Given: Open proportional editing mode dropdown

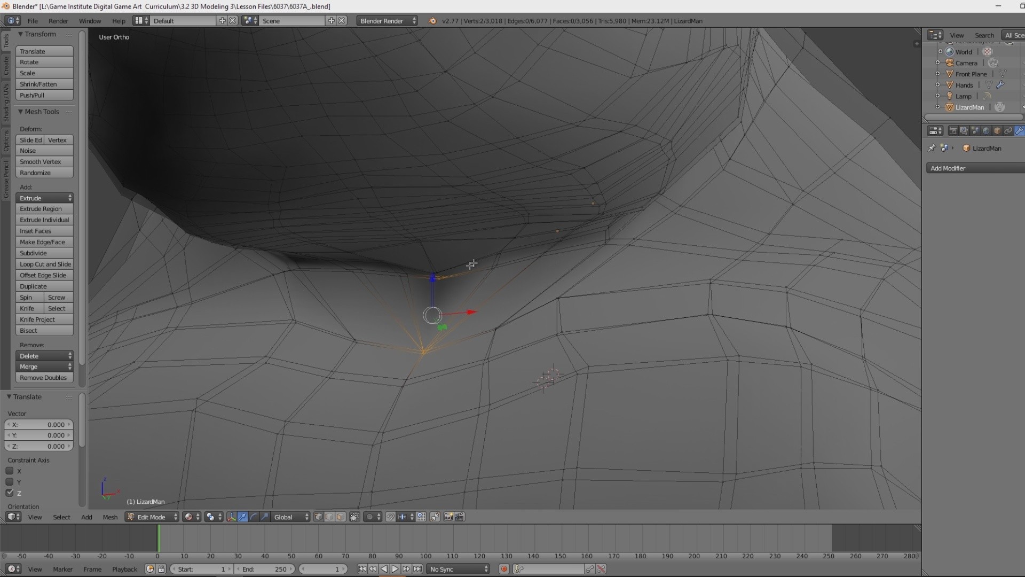Looking at the screenshot, I should [372, 517].
